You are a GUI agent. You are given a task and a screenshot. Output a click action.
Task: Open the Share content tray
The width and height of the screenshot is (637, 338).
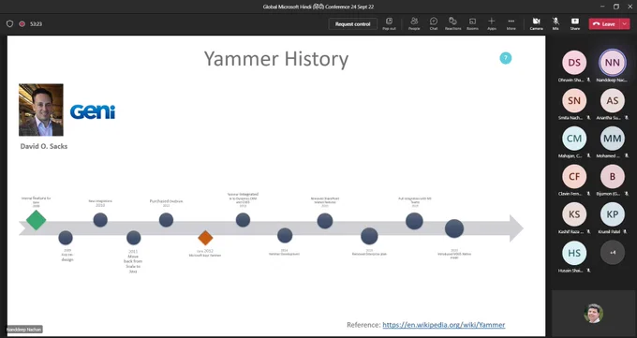coord(575,24)
